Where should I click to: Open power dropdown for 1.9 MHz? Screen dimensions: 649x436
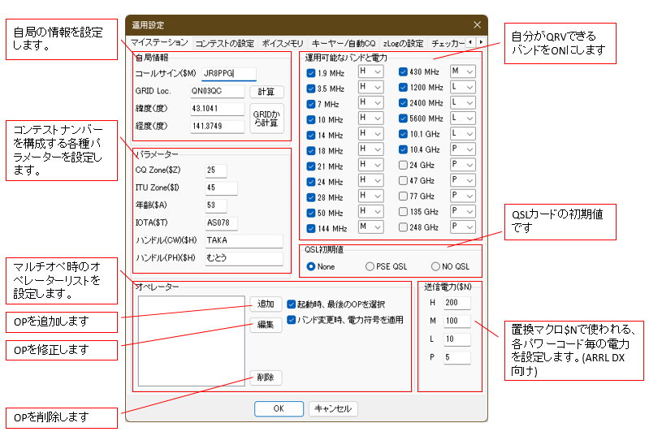click(371, 71)
